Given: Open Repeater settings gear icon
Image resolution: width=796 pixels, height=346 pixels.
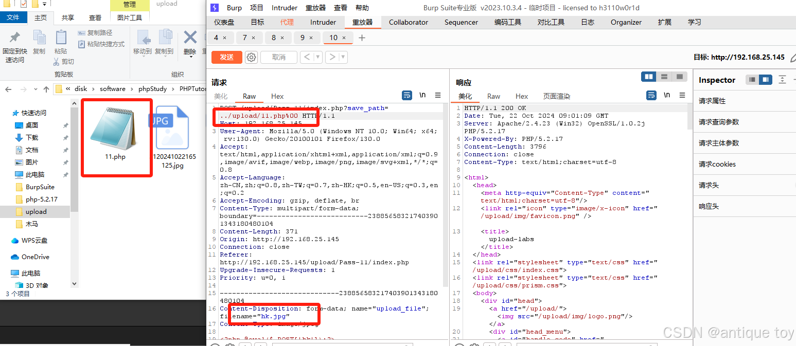Looking at the screenshot, I should 251,57.
